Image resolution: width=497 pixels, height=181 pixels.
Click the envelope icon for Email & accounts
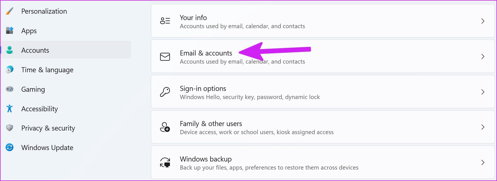coord(165,57)
